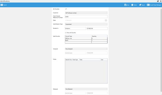Viewport: 162px width, 95px height.
Task: Click the Released user name field
Action: click(x=75, y=93)
